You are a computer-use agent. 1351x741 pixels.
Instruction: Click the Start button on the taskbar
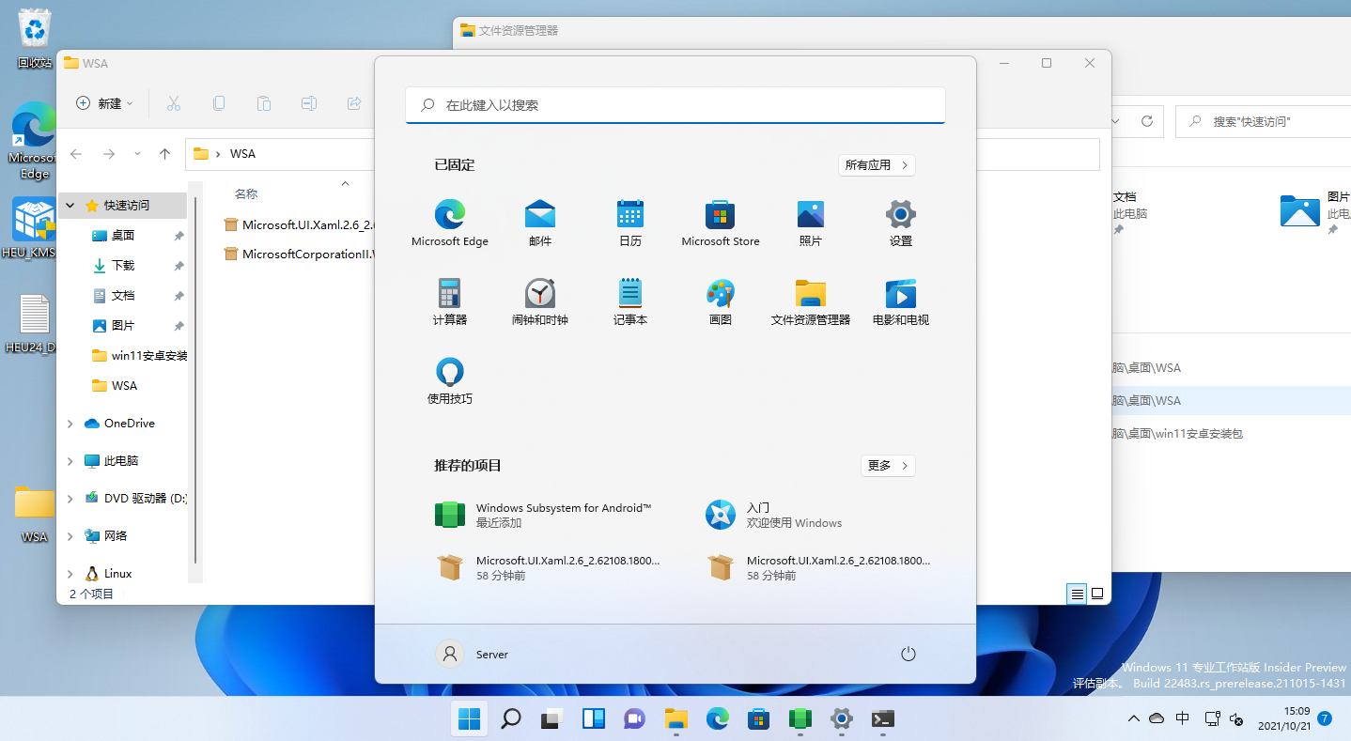469,719
